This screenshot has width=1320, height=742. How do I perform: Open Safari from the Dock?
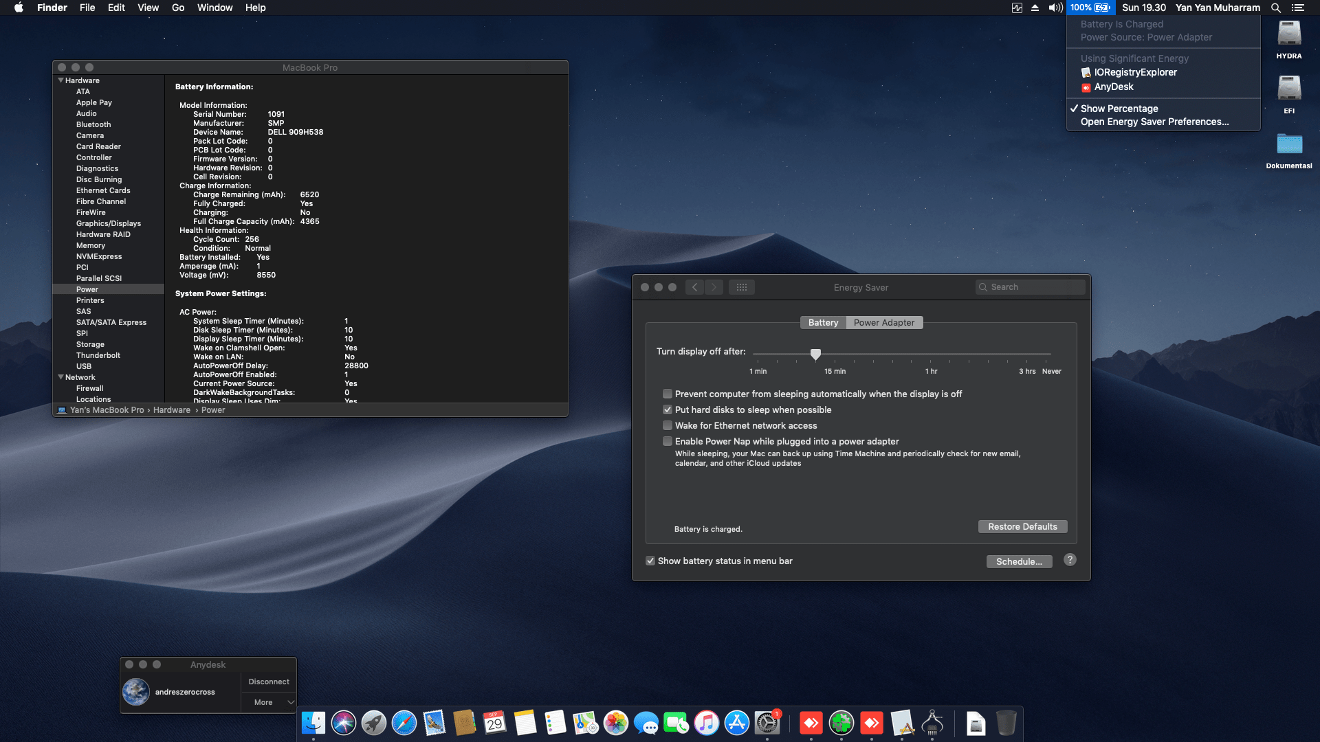tap(404, 723)
